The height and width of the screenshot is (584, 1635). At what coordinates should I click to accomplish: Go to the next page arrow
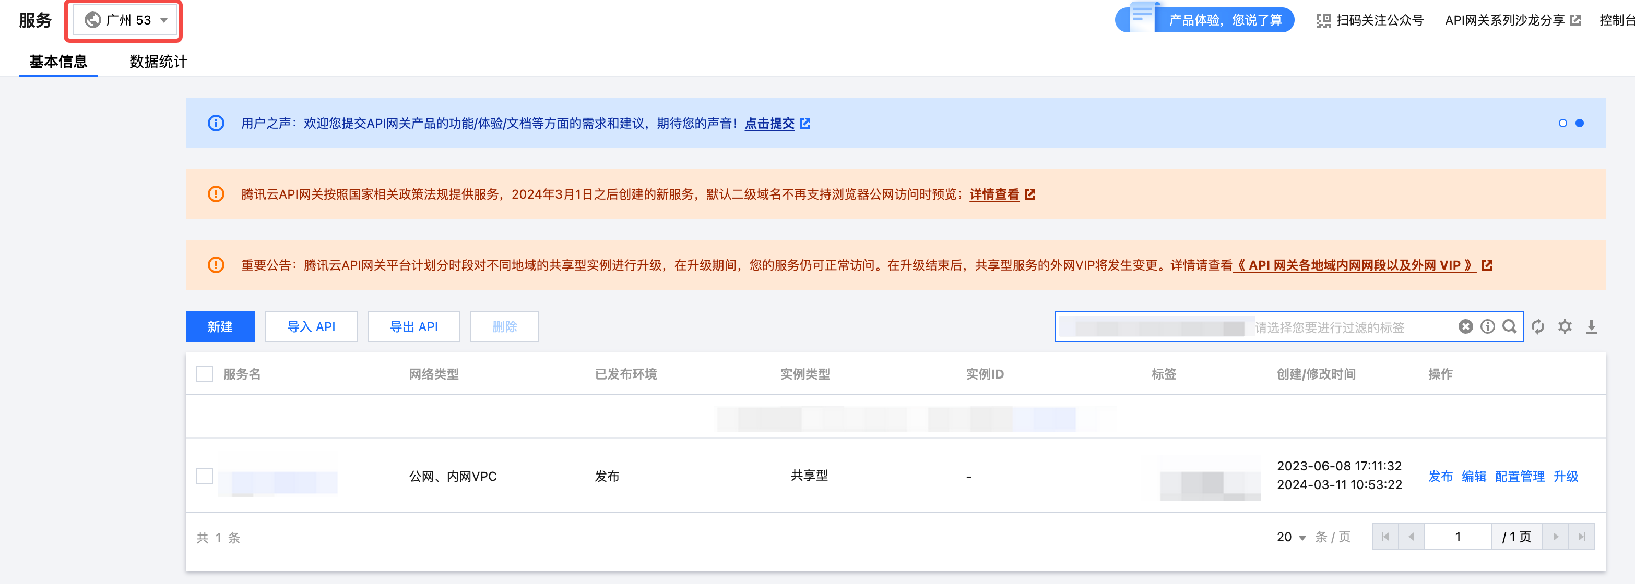click(x=1555, y=537)
